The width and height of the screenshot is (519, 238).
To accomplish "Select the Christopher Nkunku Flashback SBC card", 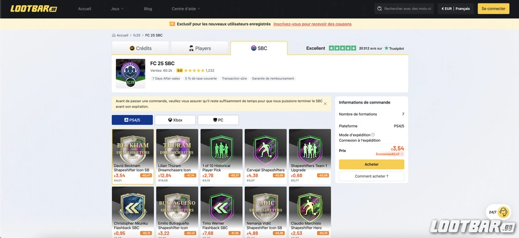I will (x=133, y=212).
